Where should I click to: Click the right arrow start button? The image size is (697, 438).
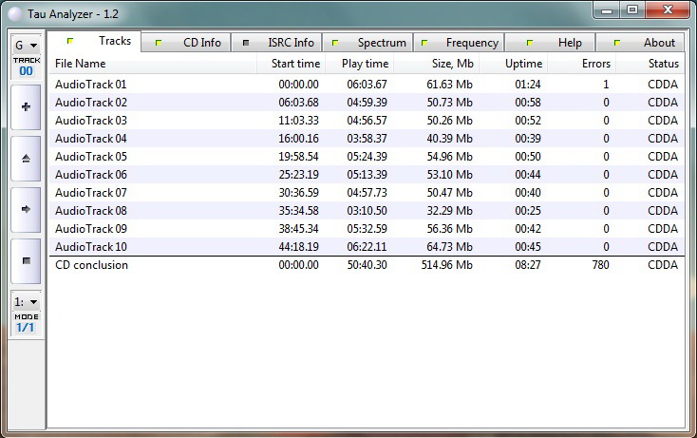click(x=26, y=209)
